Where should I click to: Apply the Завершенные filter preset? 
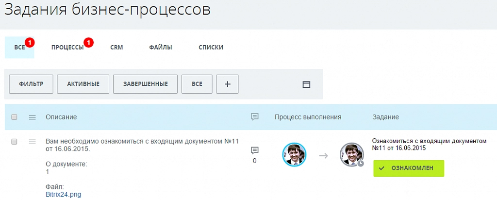(145, 84)
